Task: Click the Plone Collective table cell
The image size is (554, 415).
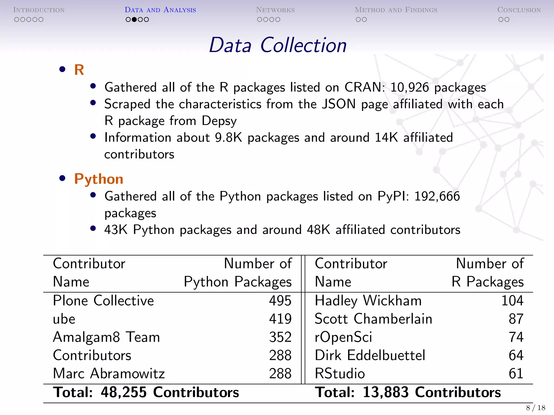Action: (x=103, y=301)
